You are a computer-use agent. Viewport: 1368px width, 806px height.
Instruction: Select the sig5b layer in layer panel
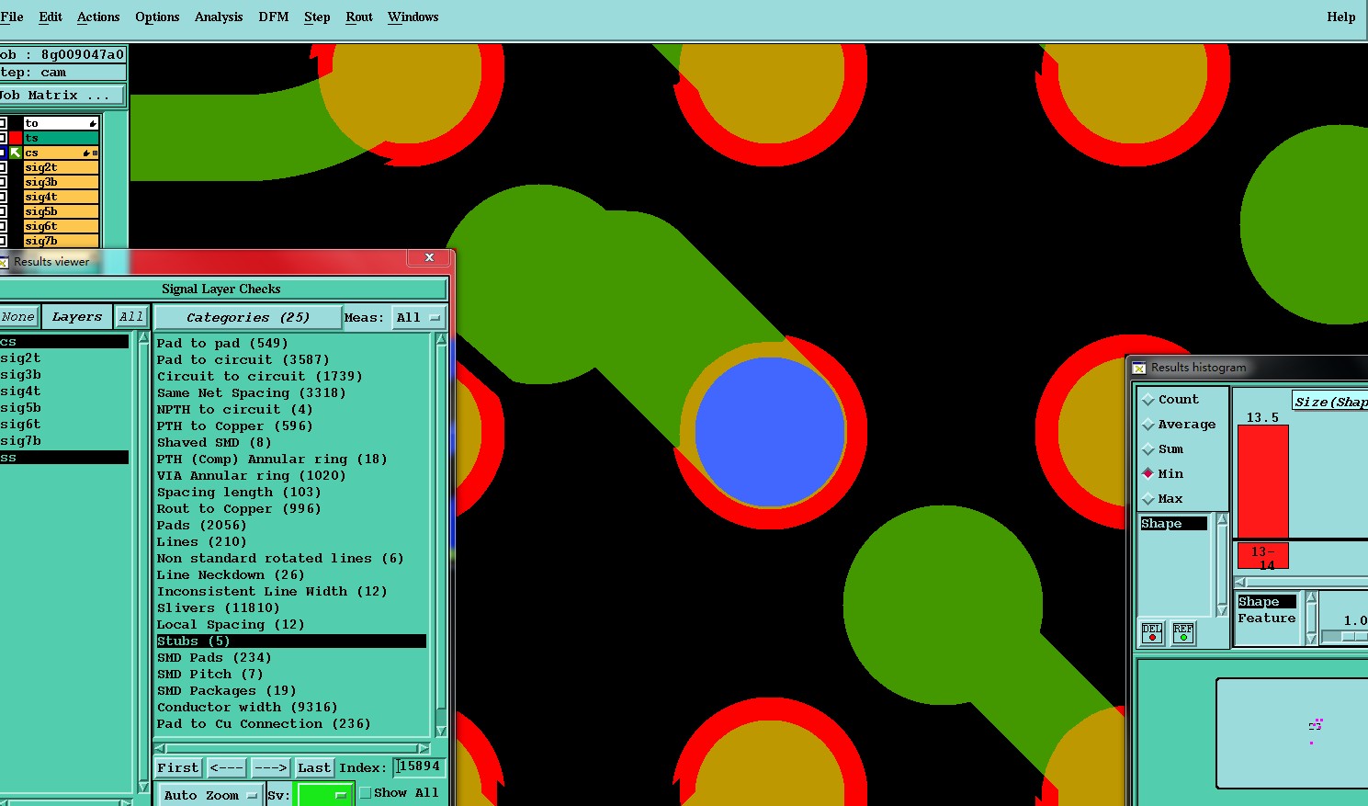click(x=61, y=211)
